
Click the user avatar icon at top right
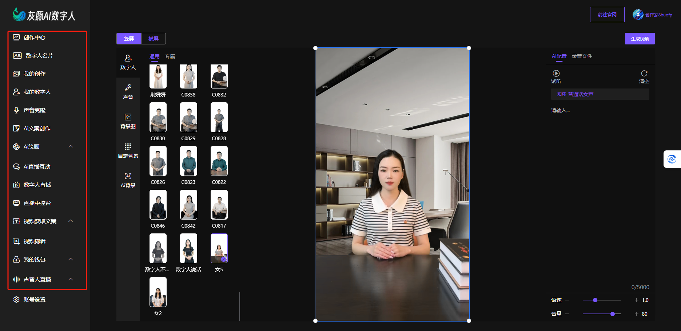click(x=638, y=15)
